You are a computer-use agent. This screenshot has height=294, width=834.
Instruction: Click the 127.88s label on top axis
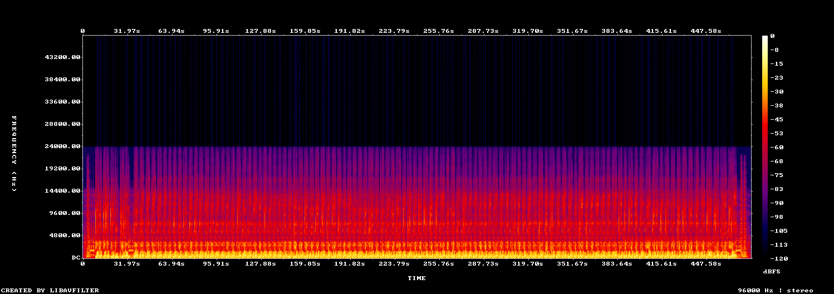pyautogui.click(x=261, y=31)
